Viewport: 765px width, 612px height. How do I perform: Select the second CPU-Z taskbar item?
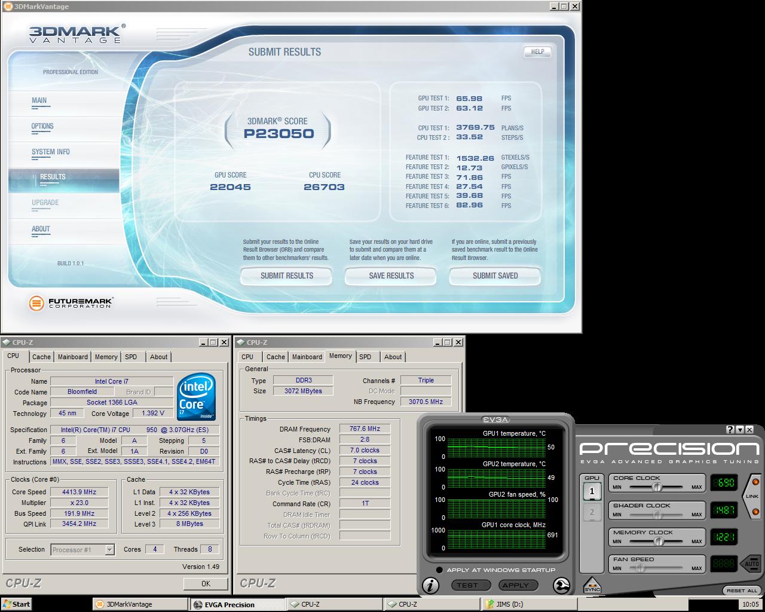click(432, 604)
